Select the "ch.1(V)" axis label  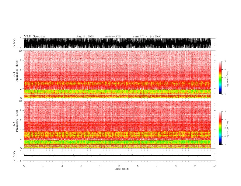click(15, 43)
